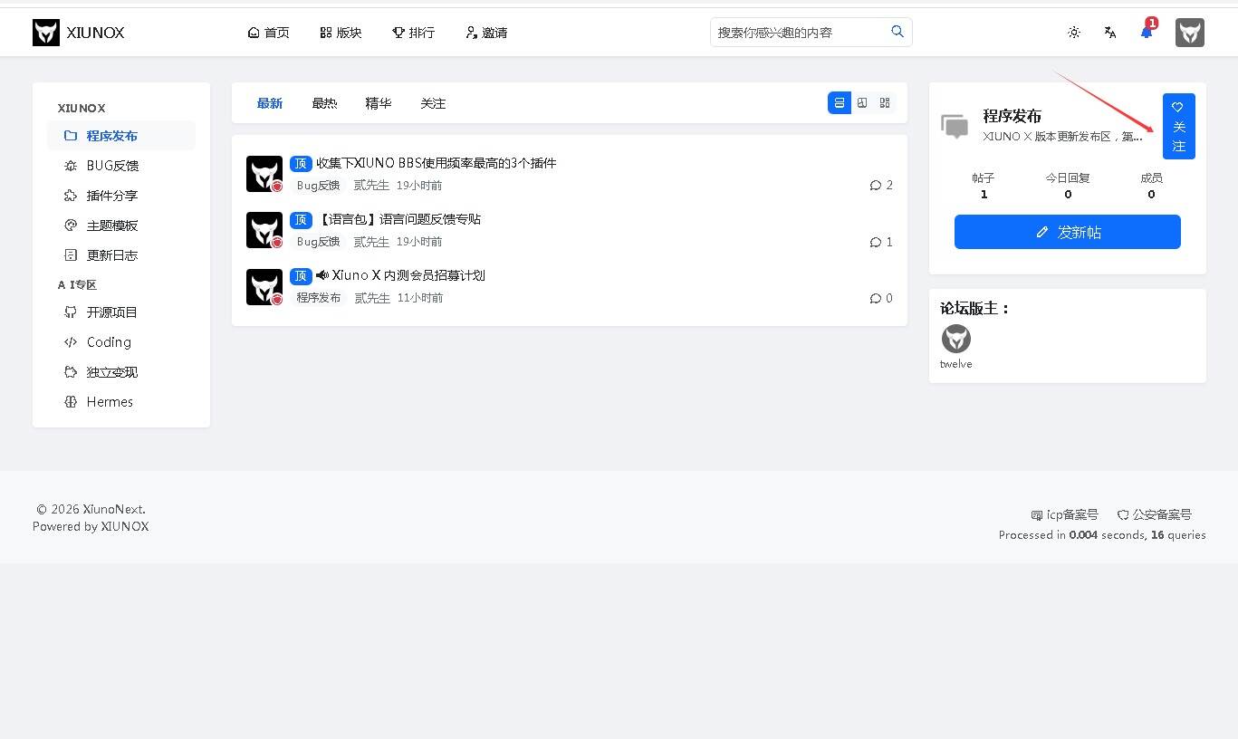Select 更新日志 in the sidebar

(121, 255)
